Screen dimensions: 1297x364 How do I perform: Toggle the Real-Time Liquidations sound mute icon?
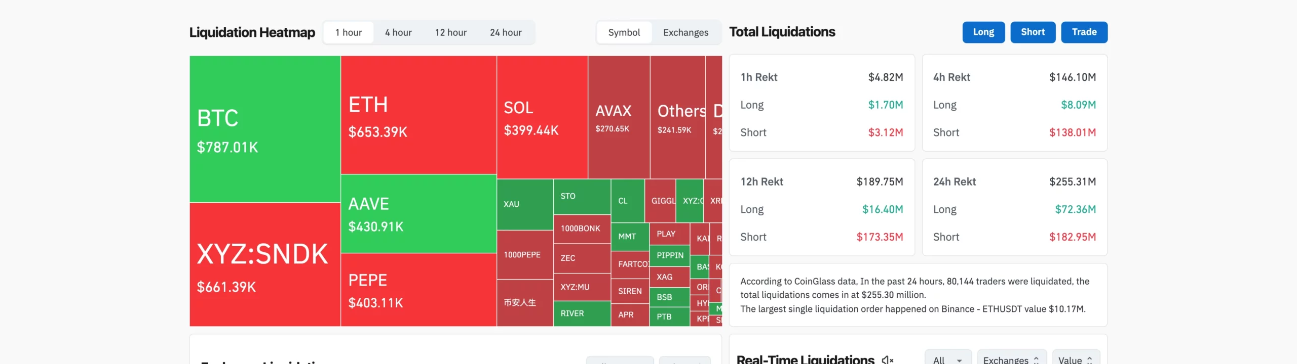[887, 359]
